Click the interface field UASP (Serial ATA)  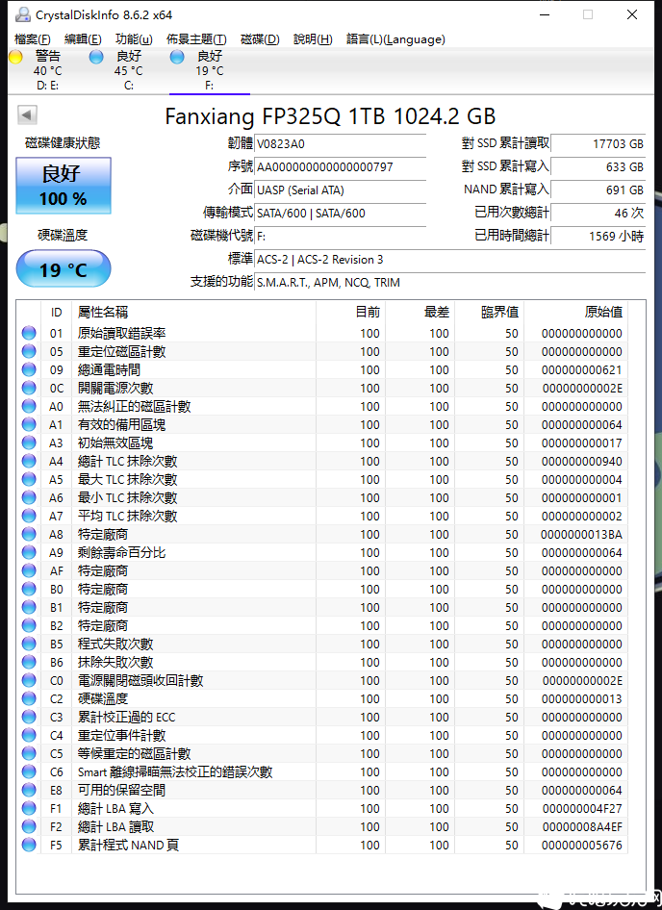[x=341, y=190]
